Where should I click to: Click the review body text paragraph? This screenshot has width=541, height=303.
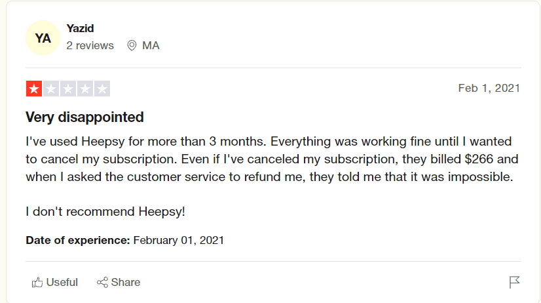(272, 159)
